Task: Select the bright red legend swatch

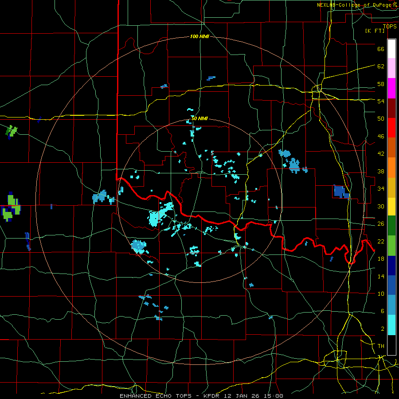Action: coord(391,128)
